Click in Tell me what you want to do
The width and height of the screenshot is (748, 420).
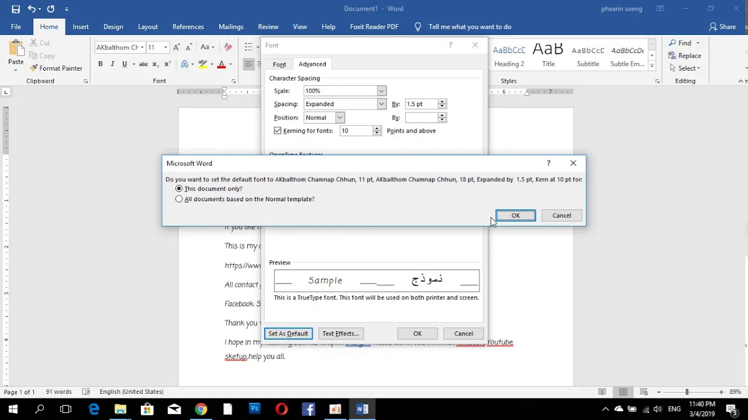click(470, 27)
